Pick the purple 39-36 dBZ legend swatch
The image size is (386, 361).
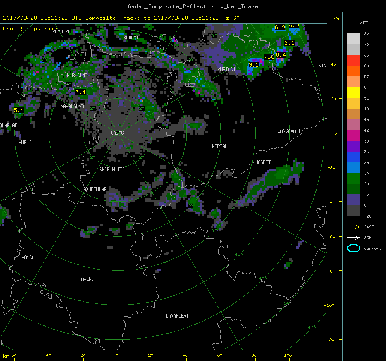tap(353, 146)
